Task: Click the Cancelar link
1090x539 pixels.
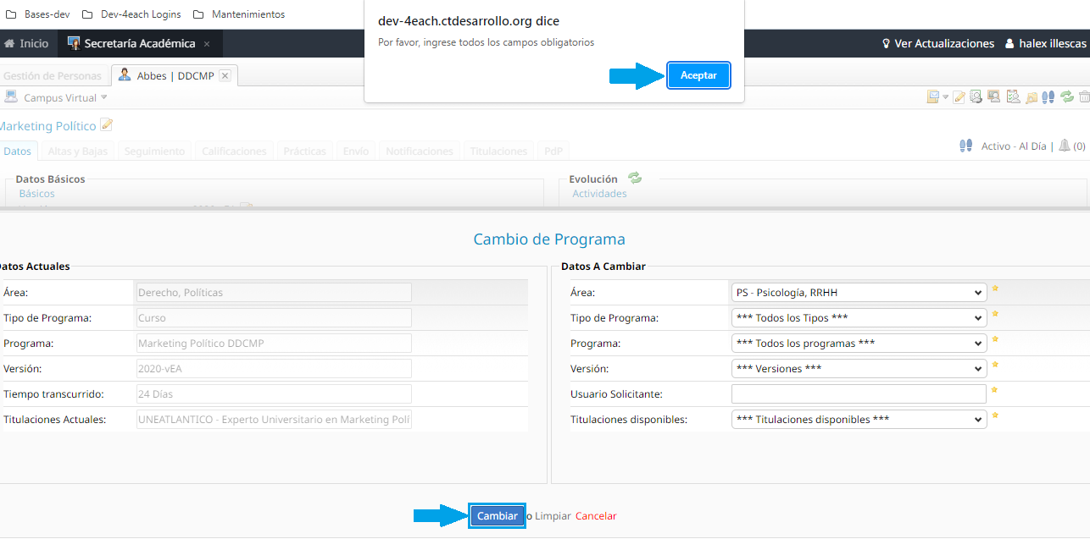Action: tap(596, 516)
